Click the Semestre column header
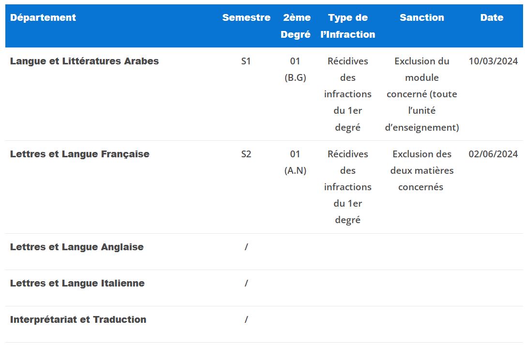This screenshot has height=347, width=525. [246, 17]
